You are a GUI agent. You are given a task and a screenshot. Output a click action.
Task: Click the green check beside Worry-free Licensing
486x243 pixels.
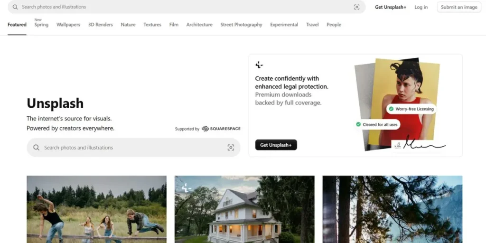click(391, 109)
